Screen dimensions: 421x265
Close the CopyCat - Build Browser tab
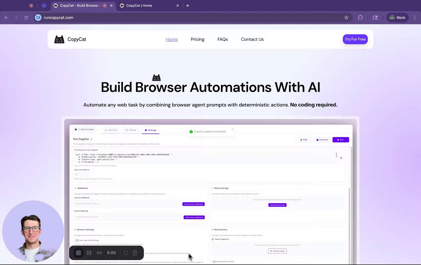(111, 6)
